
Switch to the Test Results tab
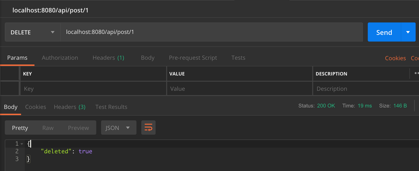(x=111, y=107)
